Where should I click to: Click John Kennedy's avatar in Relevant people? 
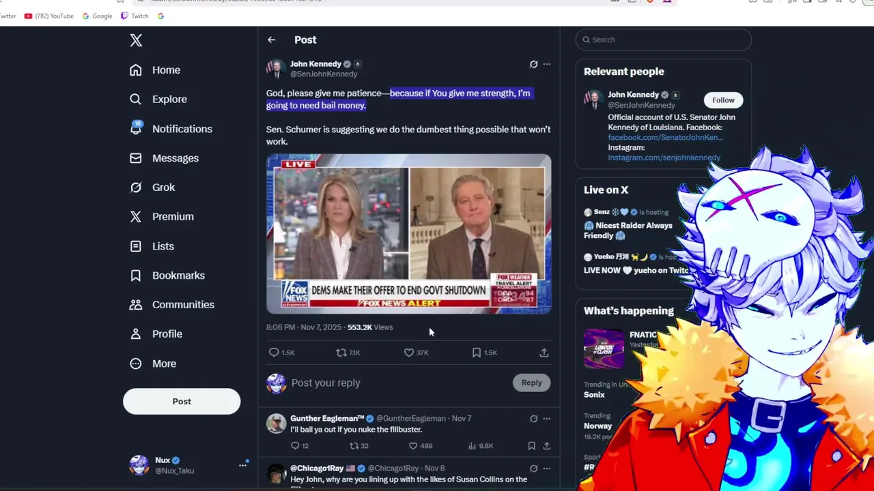pyautogui.click(x=593, y=100)
